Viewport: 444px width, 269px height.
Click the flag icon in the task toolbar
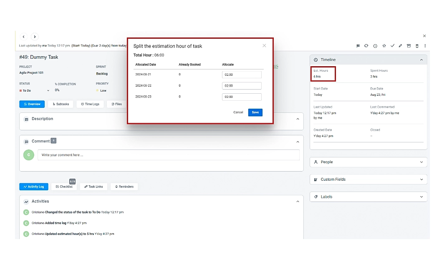click(x=359, y=46)
